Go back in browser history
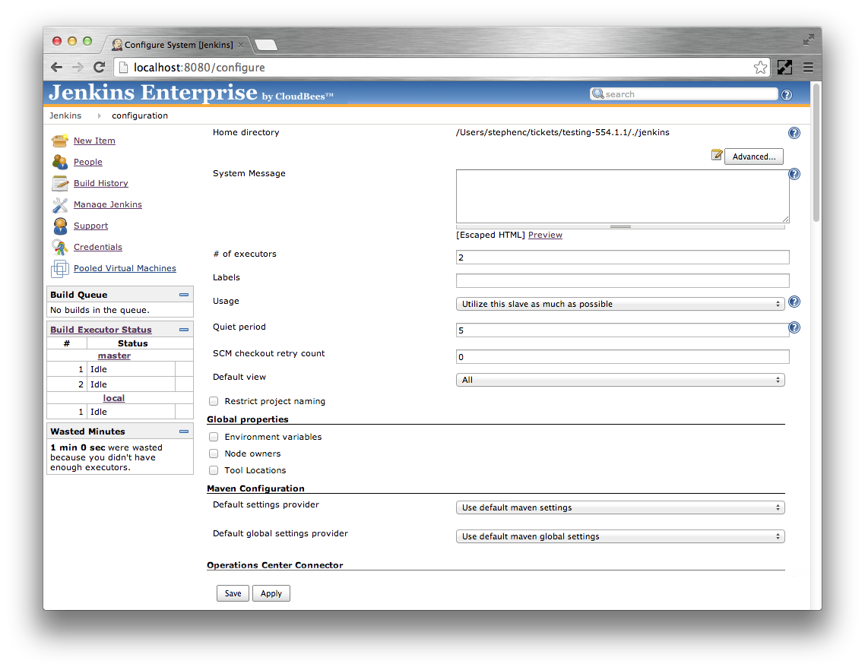865x670 pixels. tap(56, 68)
